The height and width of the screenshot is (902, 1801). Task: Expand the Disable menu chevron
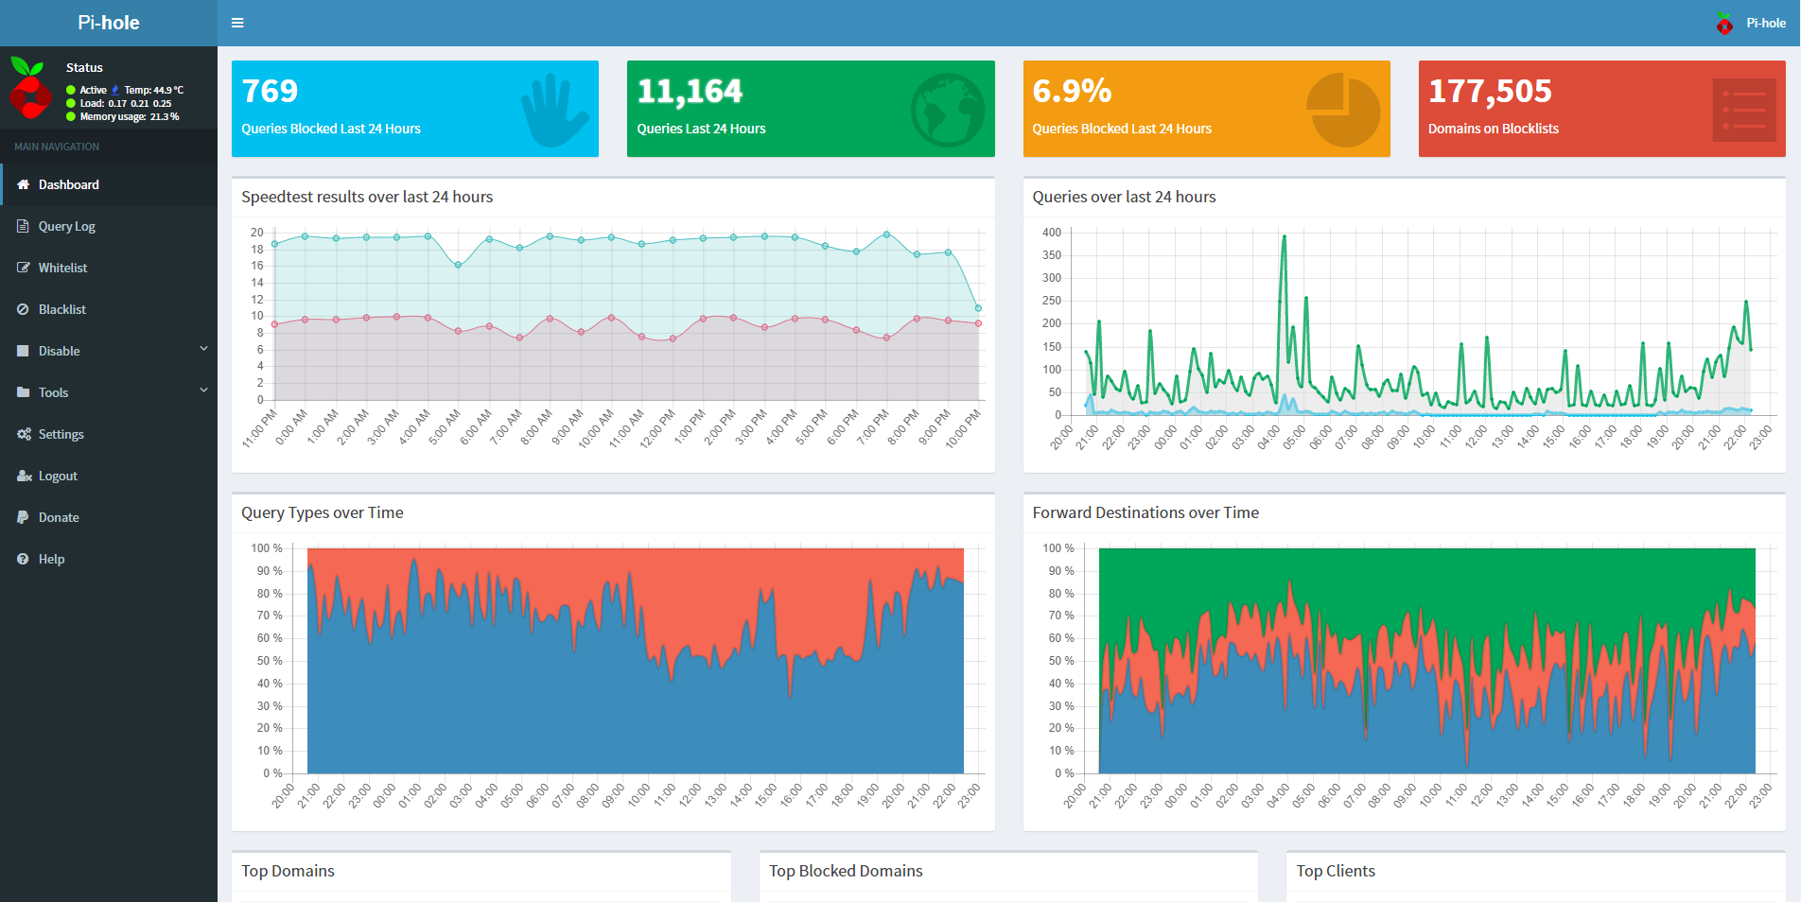(203, 349)
